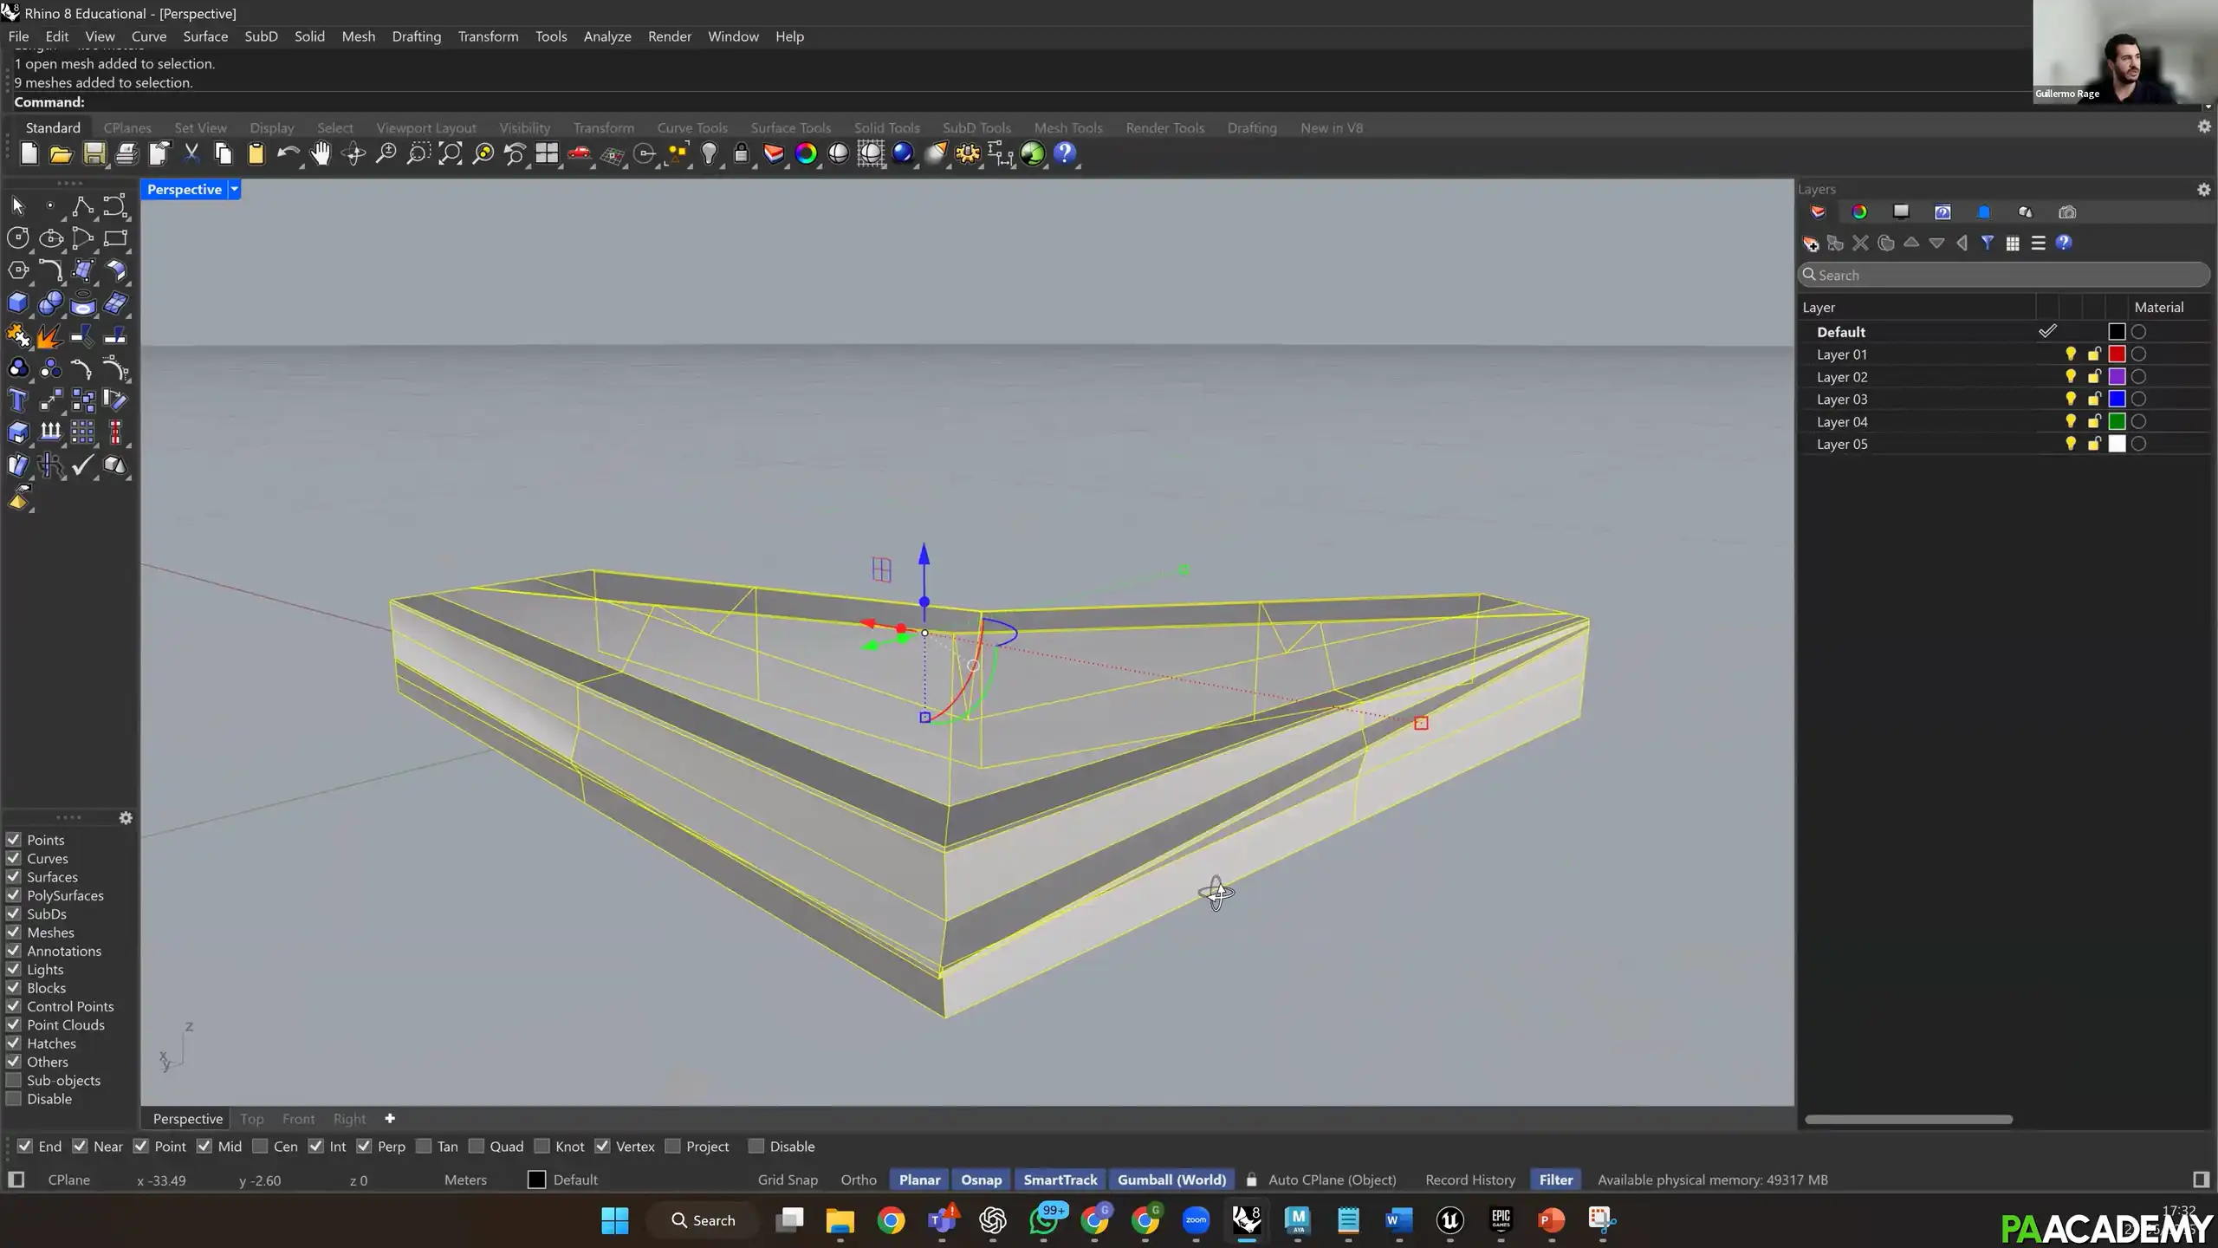Uncheck the Curves selection filter

point(13,858)
